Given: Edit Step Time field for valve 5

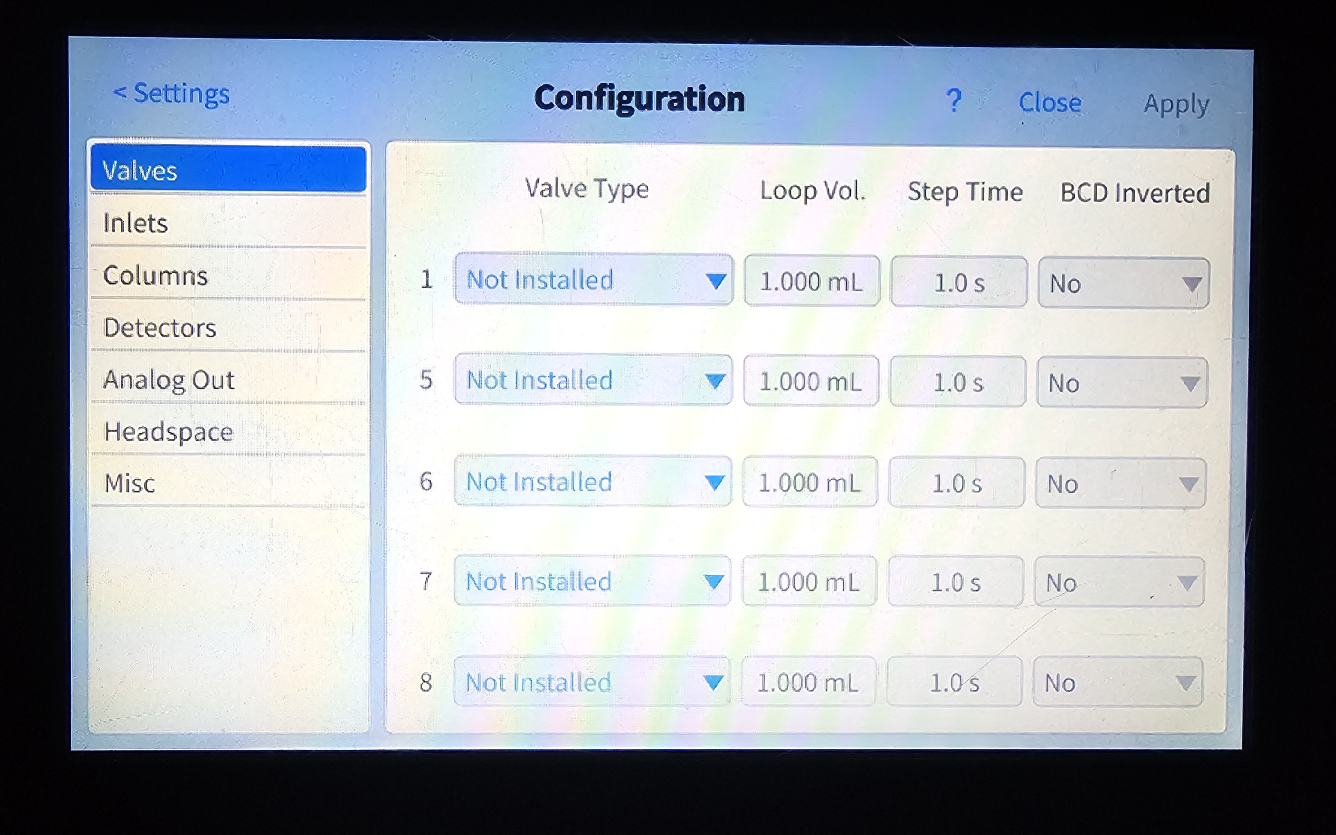Looking at the screenshot, I should (958, 382).
